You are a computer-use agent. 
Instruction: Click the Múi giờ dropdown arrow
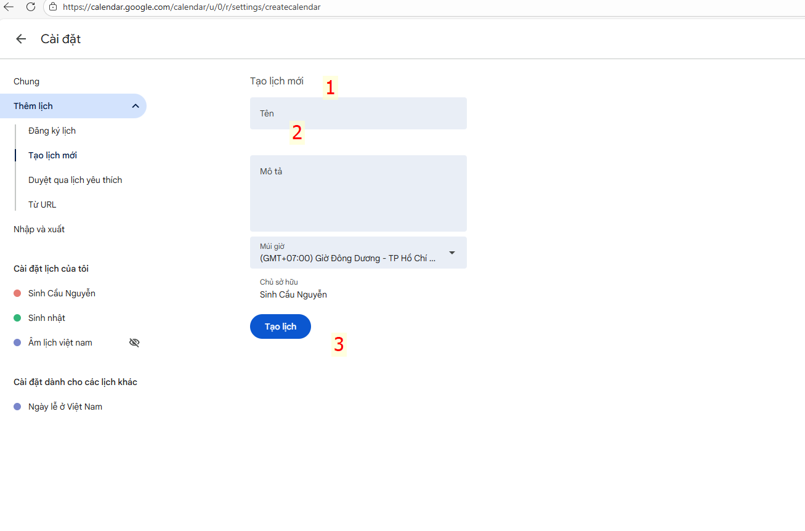[x=452, y=253]
